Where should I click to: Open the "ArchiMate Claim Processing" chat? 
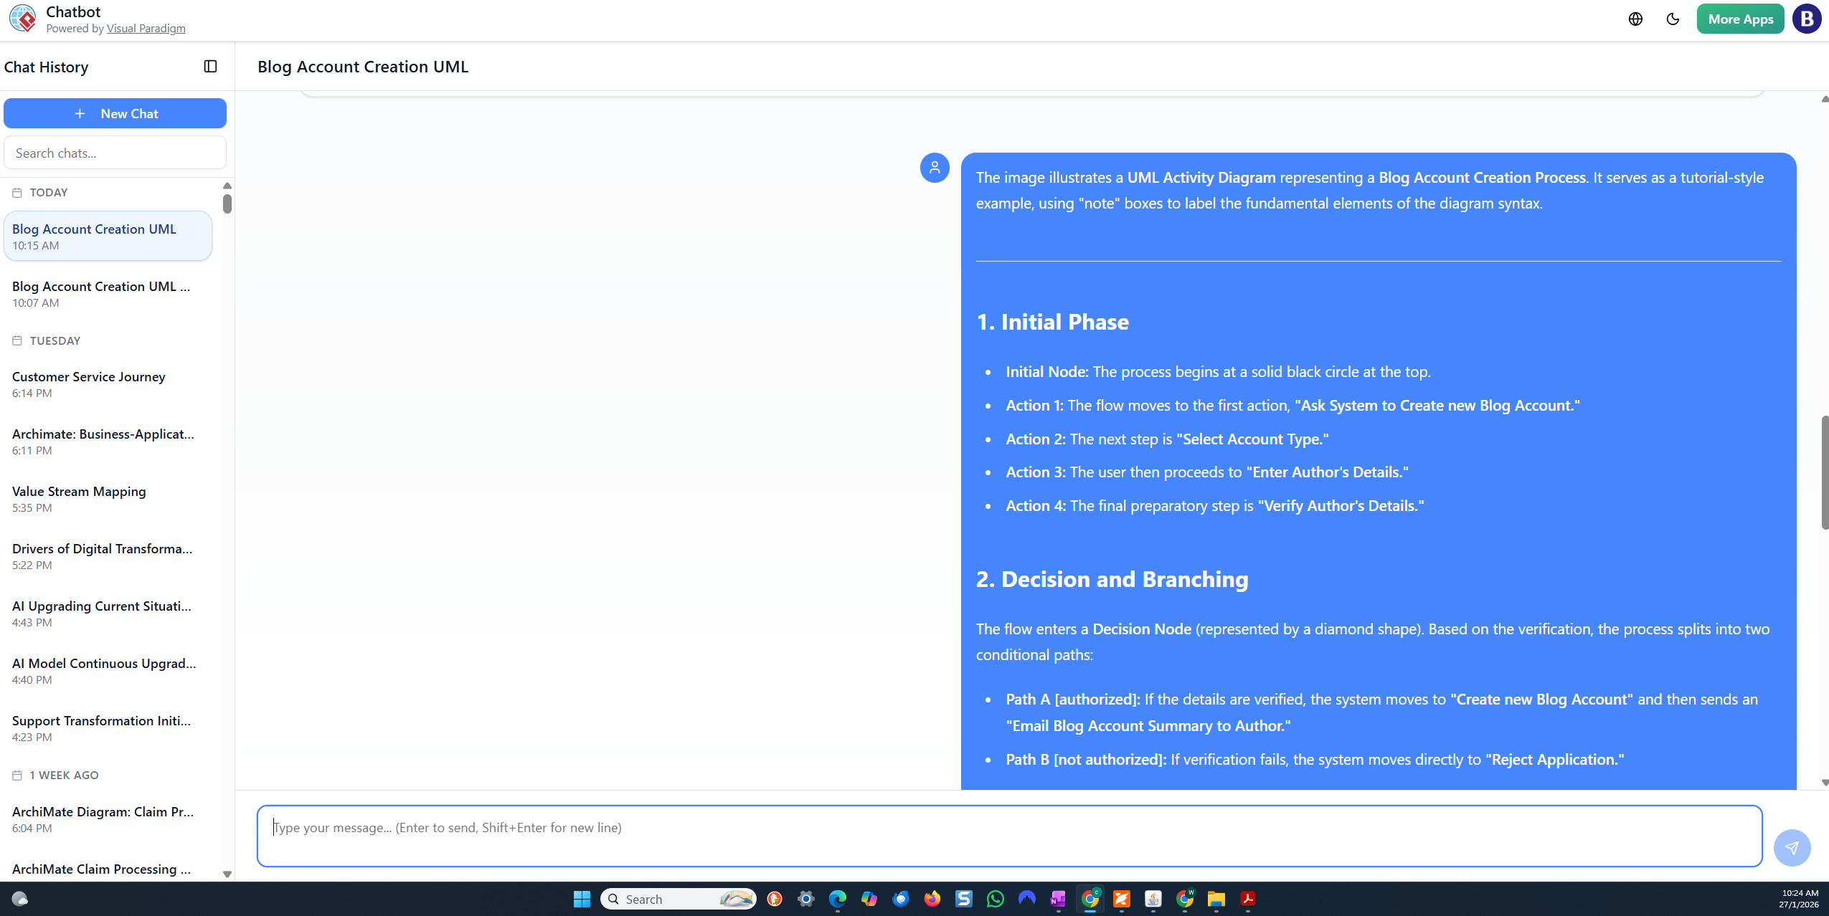pyautogui.click(x=100, y=869)
